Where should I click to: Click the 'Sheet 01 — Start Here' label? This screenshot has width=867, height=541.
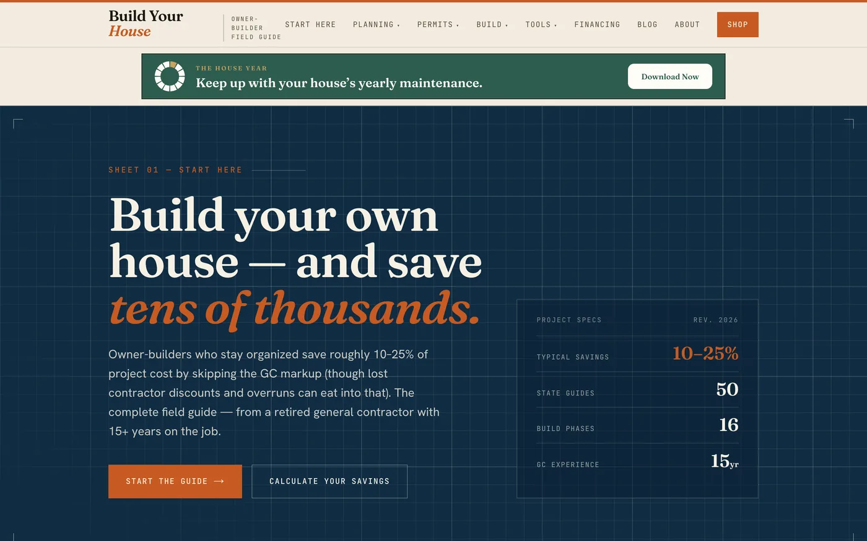(x=175, y=170)
